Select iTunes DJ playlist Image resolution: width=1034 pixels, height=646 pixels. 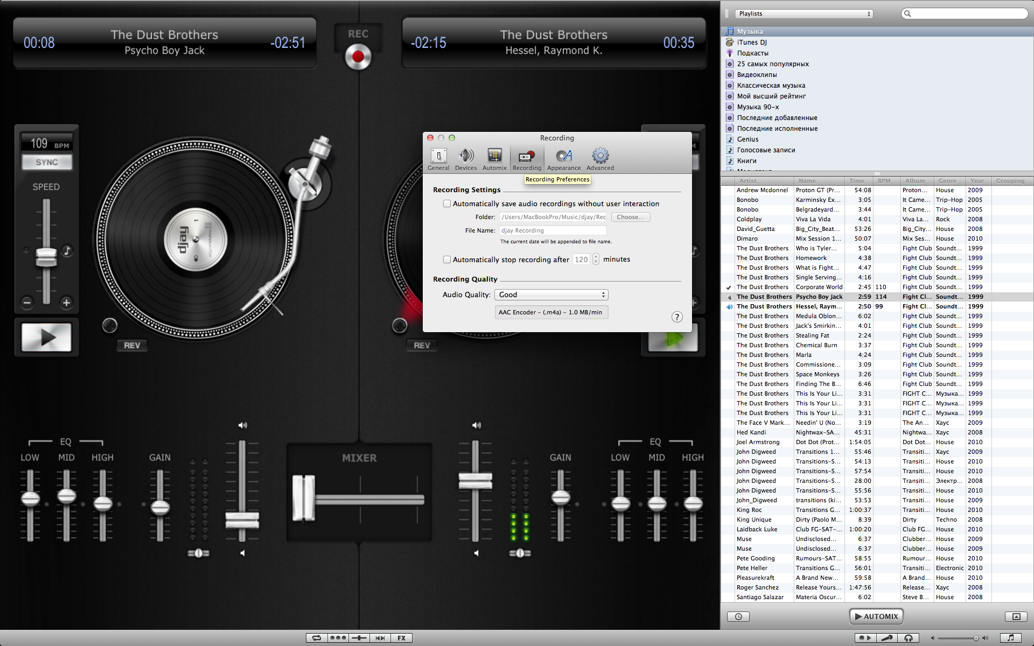(877, 43)
